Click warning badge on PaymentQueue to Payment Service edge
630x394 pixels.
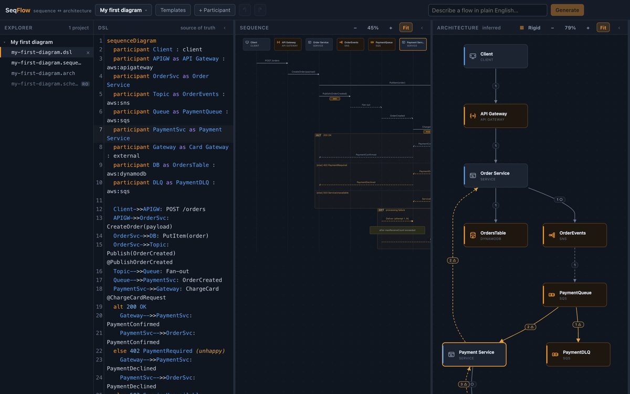[x=530, y=327]
